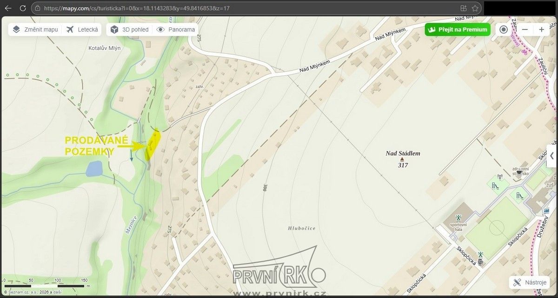Image resolution: width=558 pixels, height=298 pixels.
Task: Click the Přejít na Premium button
Action: [457, 29]
